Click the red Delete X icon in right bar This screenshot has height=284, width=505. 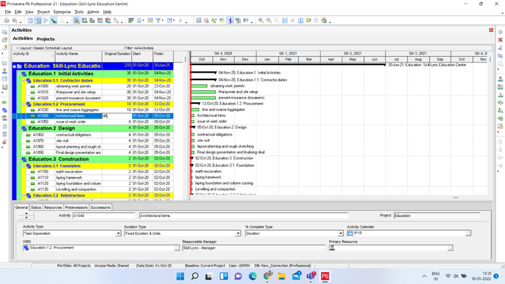500,40
